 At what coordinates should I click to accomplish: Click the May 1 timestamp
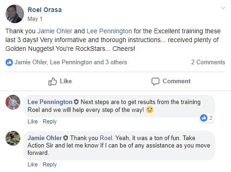tap(35, 19)
